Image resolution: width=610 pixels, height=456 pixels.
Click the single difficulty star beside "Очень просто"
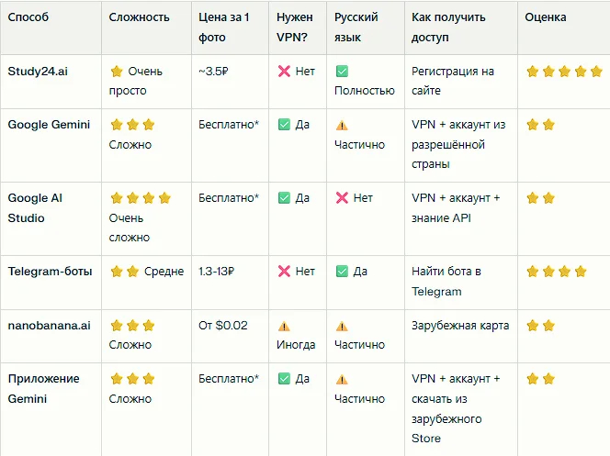coord(117,71)
